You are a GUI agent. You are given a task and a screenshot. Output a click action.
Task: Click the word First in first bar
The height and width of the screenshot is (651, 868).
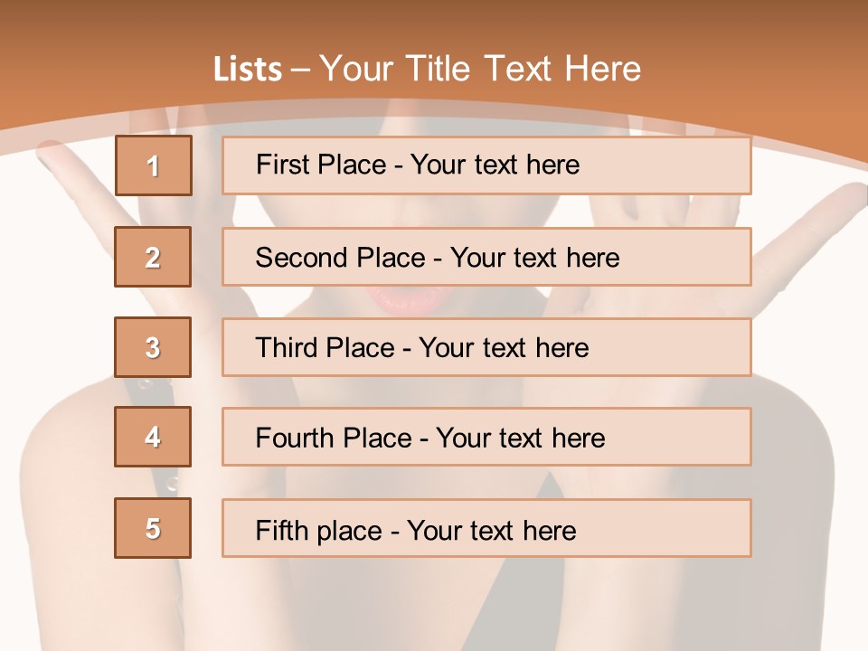pyautogui.click(x=282, y=165)
